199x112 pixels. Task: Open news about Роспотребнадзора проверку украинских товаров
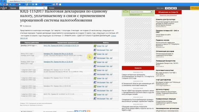point(138,100)
